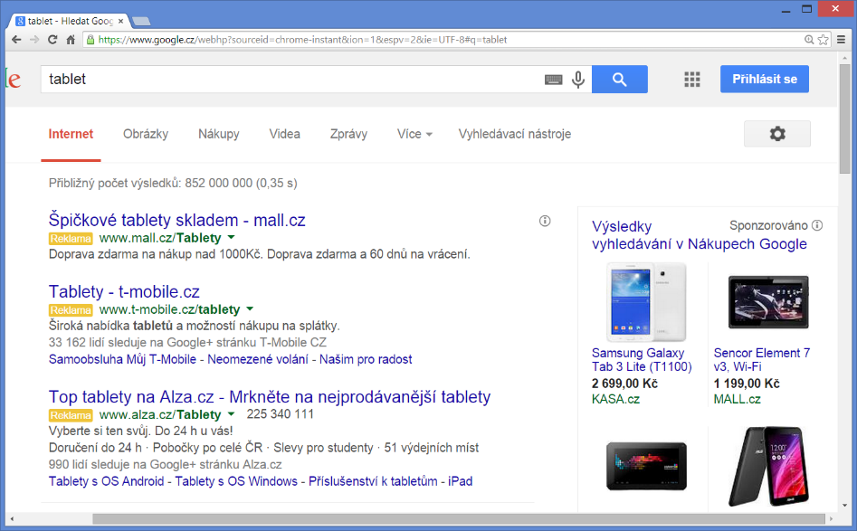Open search settings gear
This screenshot has width=857, height=531.
click(777, 134)
